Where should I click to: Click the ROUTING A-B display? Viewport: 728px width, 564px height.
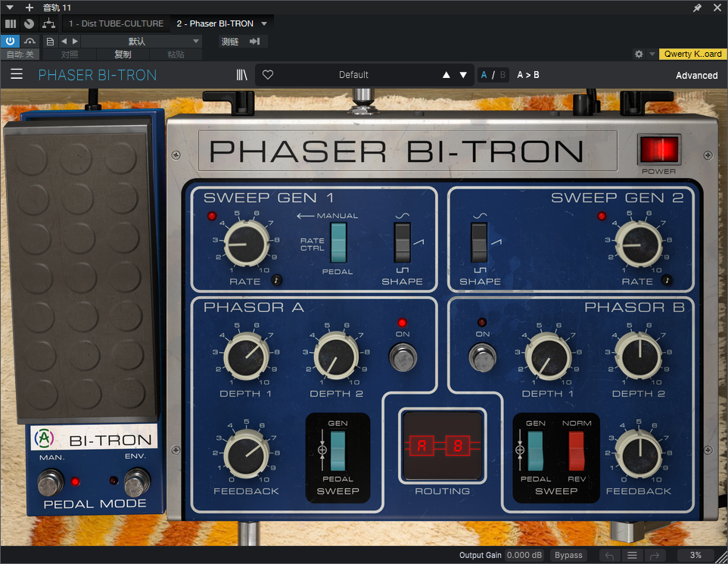(443, 446)
